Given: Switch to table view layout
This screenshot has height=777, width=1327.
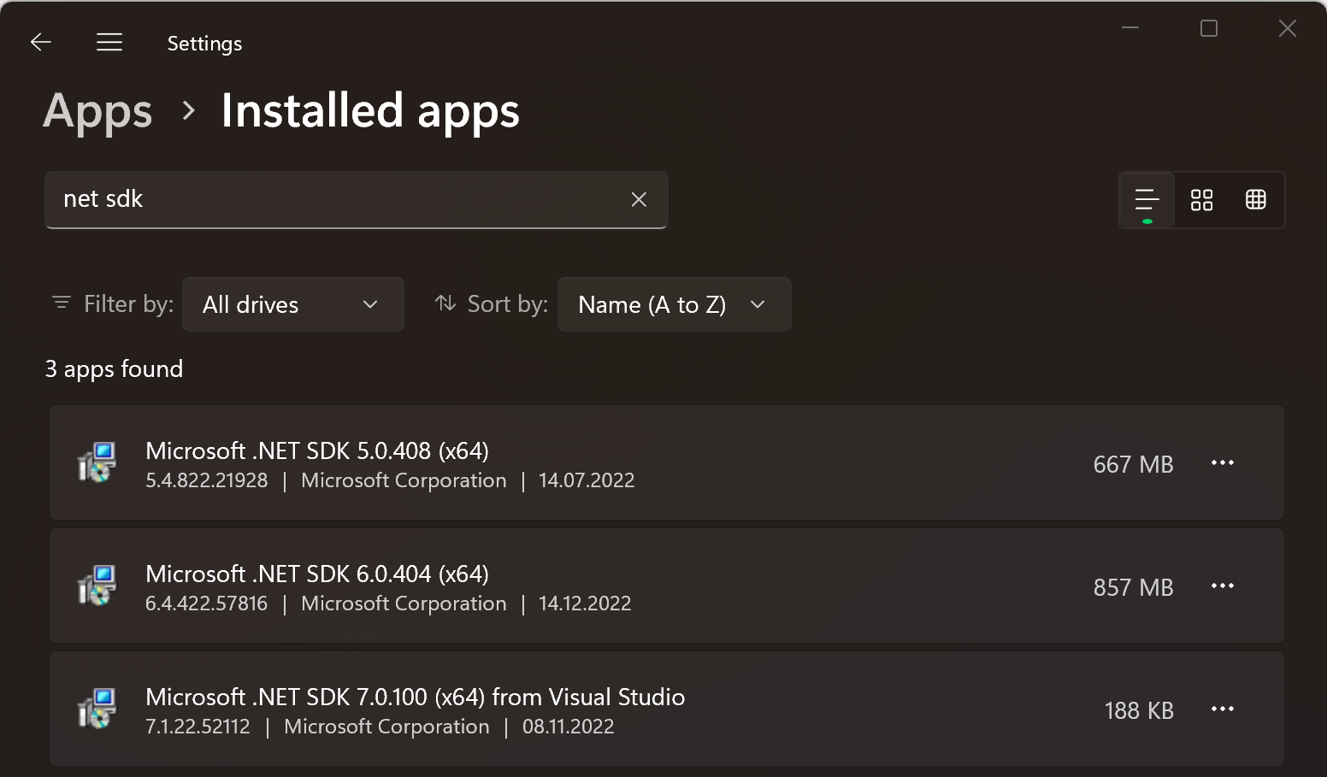Looking at the screenshot, I should pyautogui.click(x=1255, y=200).
